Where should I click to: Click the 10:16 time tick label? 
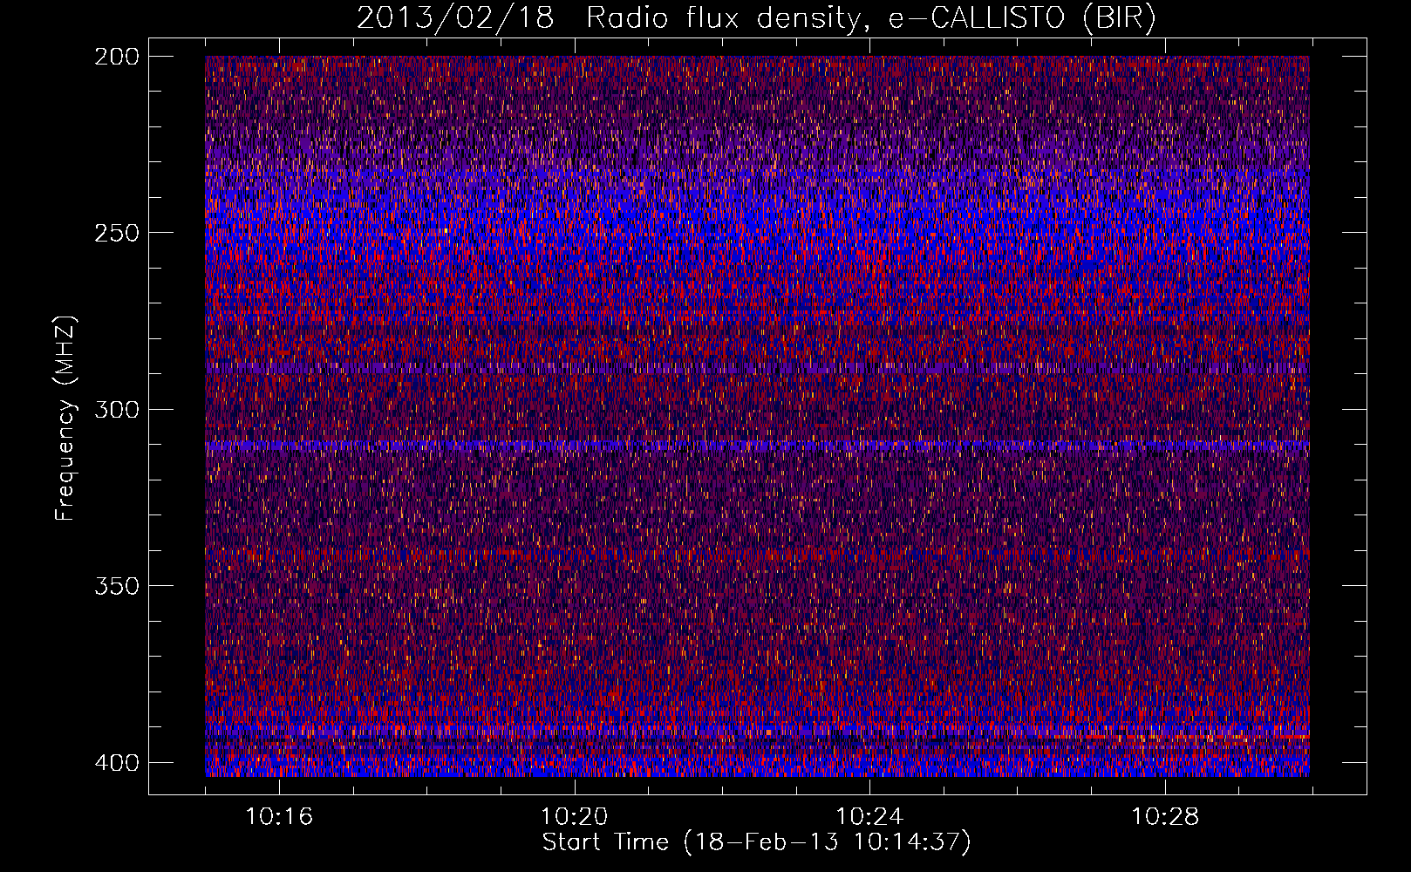[x=279, y=817]
